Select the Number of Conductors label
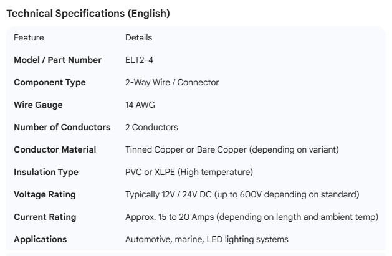This screenshot has width=392, height=256. tap(62, 127)
